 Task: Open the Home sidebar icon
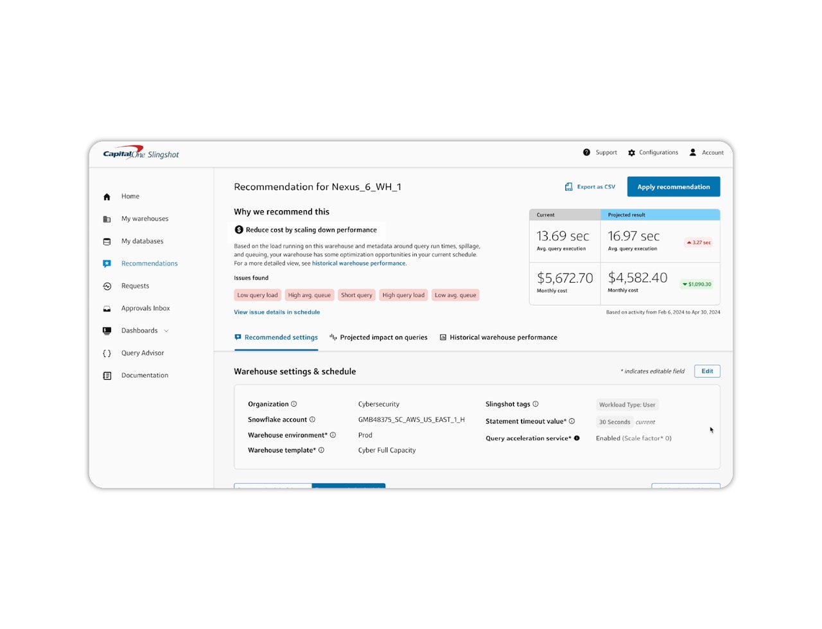pos(107,196)
